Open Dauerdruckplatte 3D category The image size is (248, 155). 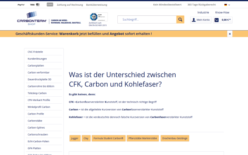click(44, 79)
